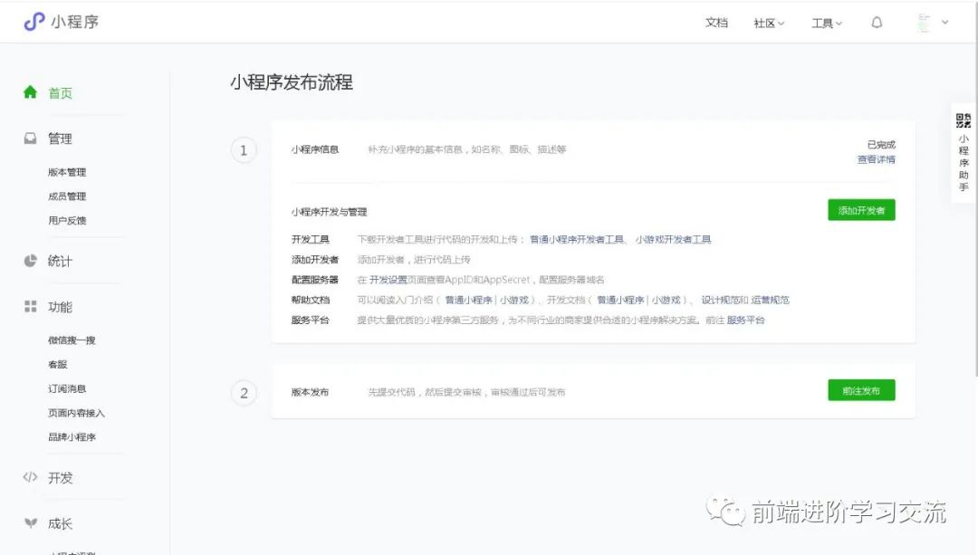Select 版本管理 in the sidebar

(x=67, y=172)
